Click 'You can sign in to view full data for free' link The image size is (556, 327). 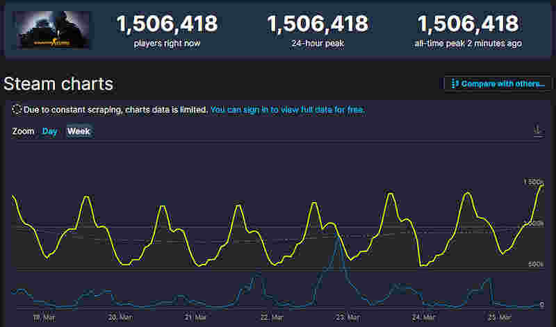[x=288, y=110]
